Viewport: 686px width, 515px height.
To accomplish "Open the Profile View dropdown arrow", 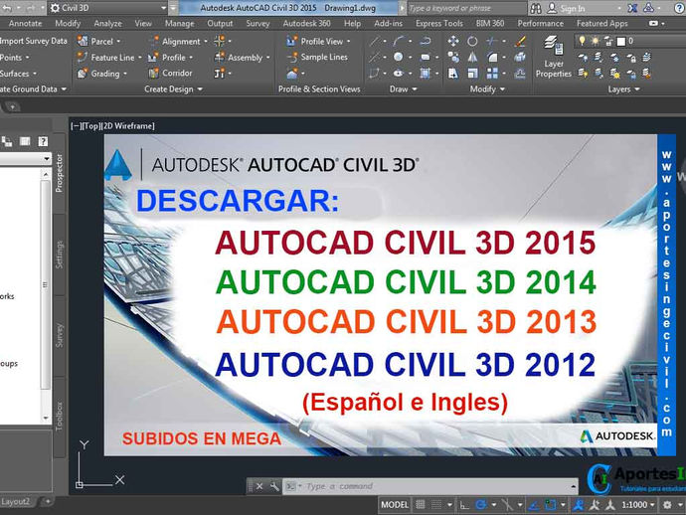I will pyautogui.click(x=349, y=41).
